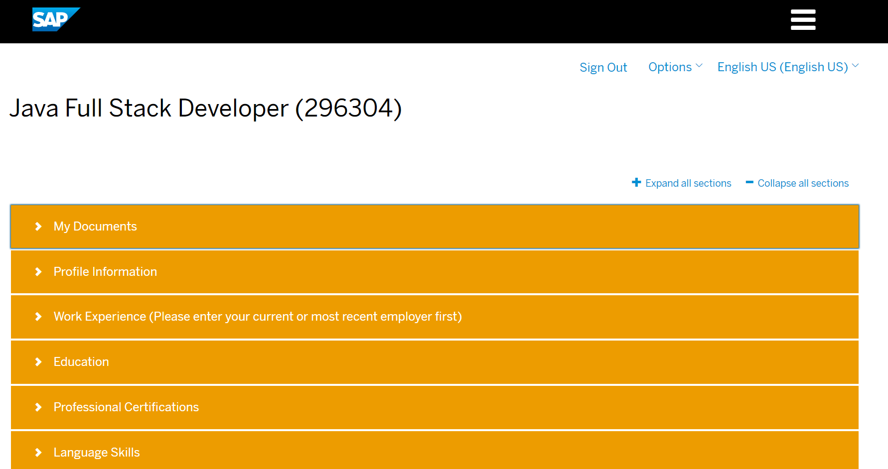Expand the Professional Certifications section
Viewport: 888px width, 469px height.
coord(435,407)
